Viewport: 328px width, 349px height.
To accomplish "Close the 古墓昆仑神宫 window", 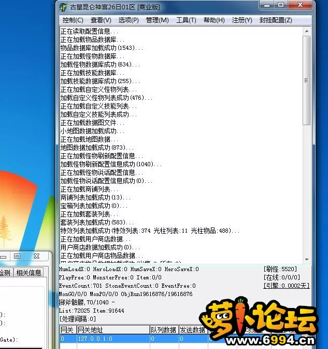I will pyautogui.click(x=300, y=5).
